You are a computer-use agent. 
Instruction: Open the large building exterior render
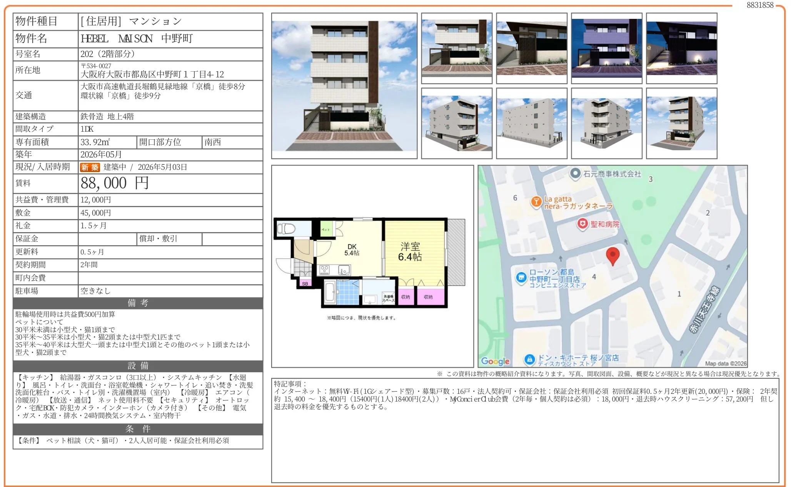click(x=344, y=85)
